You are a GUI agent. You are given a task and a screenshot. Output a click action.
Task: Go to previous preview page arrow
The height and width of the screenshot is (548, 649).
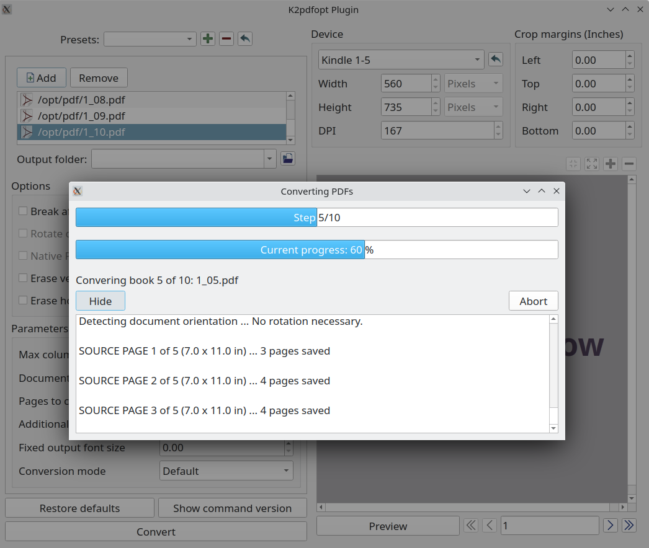pos(490,525)
